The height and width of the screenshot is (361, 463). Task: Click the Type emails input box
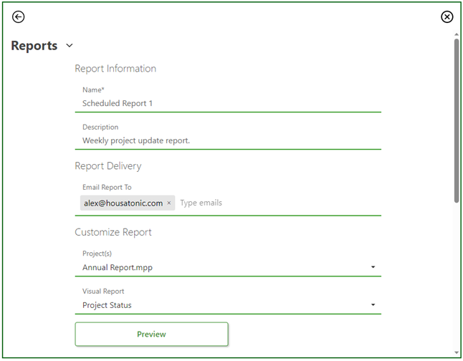click(x=276, y=203)
